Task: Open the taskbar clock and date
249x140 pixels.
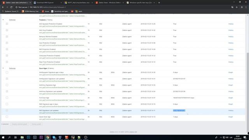Action: click(x=238, y=137)
